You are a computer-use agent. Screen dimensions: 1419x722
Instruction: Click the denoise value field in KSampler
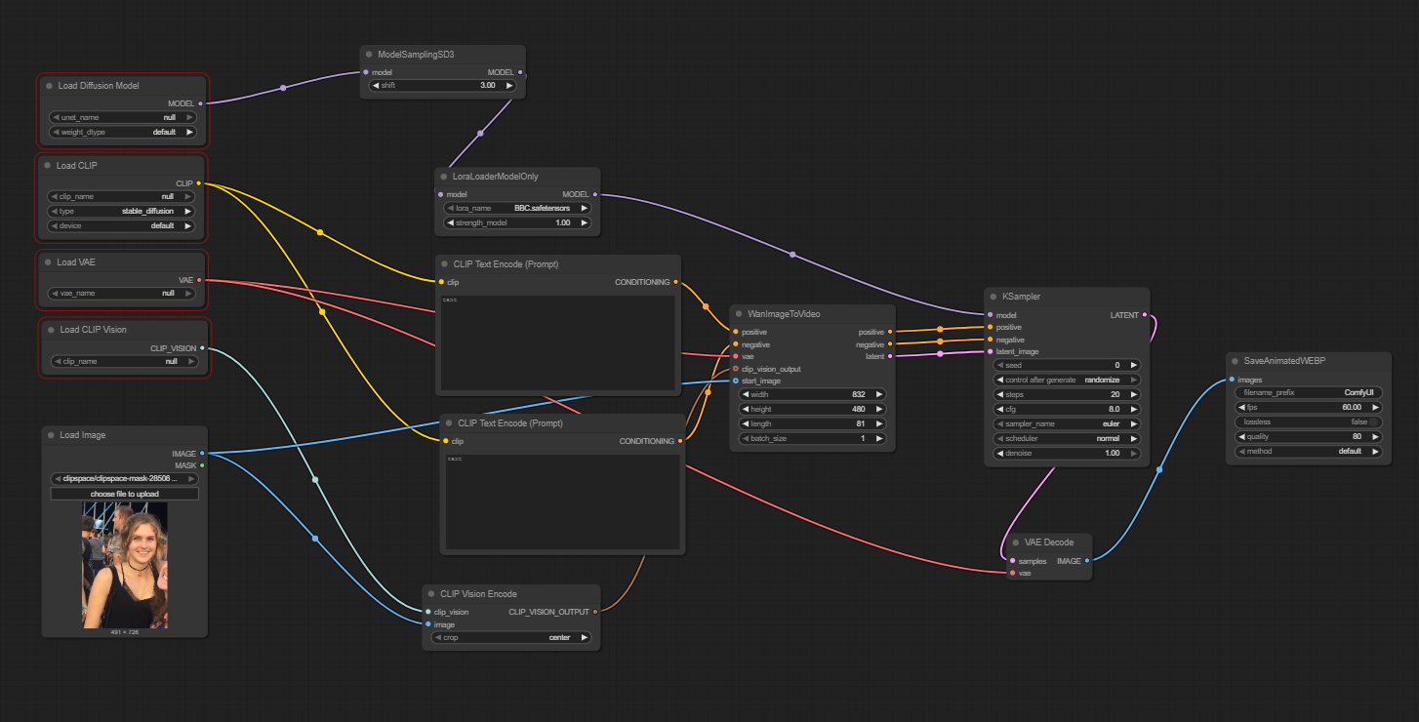point(1067,454)
